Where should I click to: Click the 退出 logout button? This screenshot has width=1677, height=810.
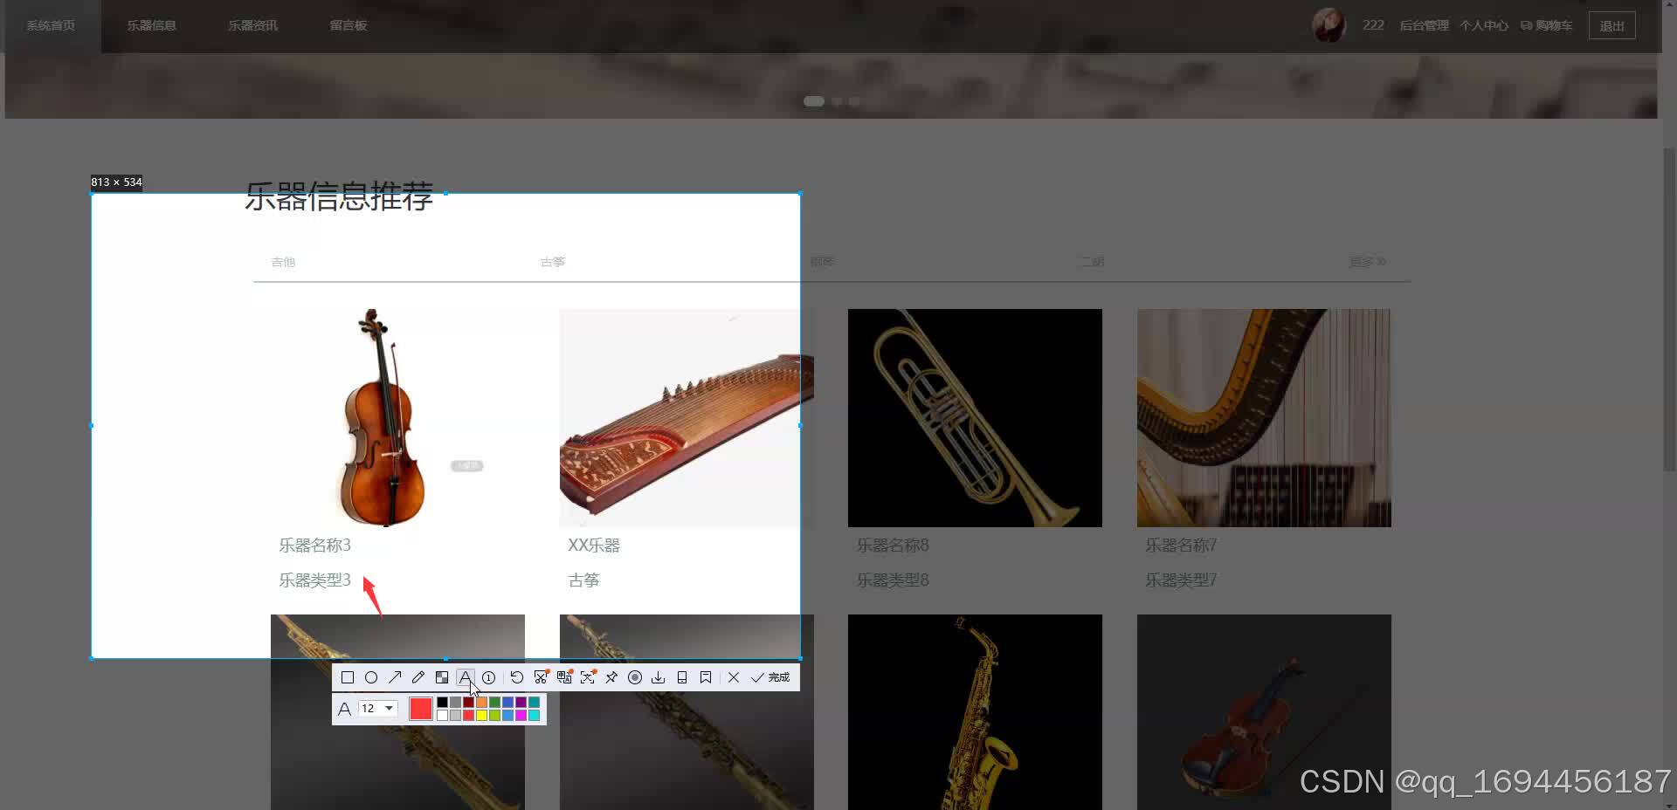tap(1611, 25)
